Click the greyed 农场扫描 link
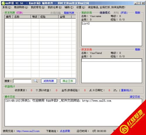The width and height of the screenshot is (146, 135). click(x=56, y=13)
